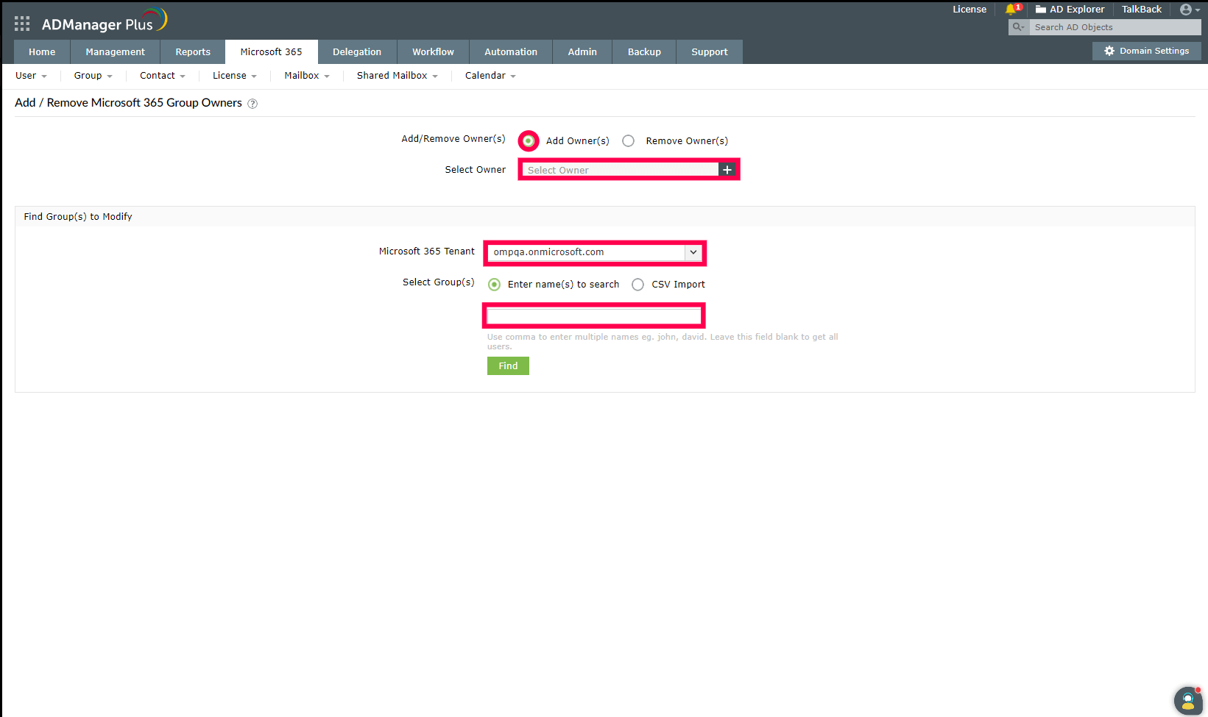Expand the User submenu dropdown
This screenshot has height=717, width=1208.
(x=31, y=76)
